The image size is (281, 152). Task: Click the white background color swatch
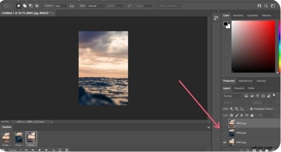coord(229,27)
